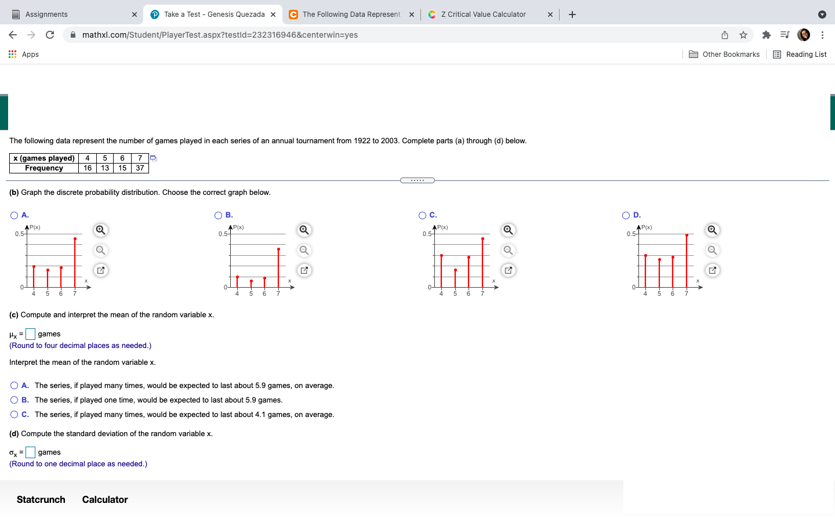
Task: Bookmark the page with the star icon
Action: 743,35
